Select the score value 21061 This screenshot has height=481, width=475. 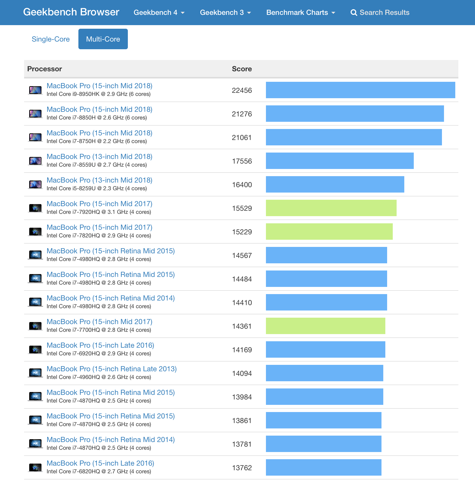242,137
